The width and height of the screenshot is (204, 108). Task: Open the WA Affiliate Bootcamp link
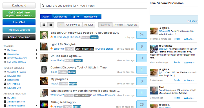click(104, 95)
